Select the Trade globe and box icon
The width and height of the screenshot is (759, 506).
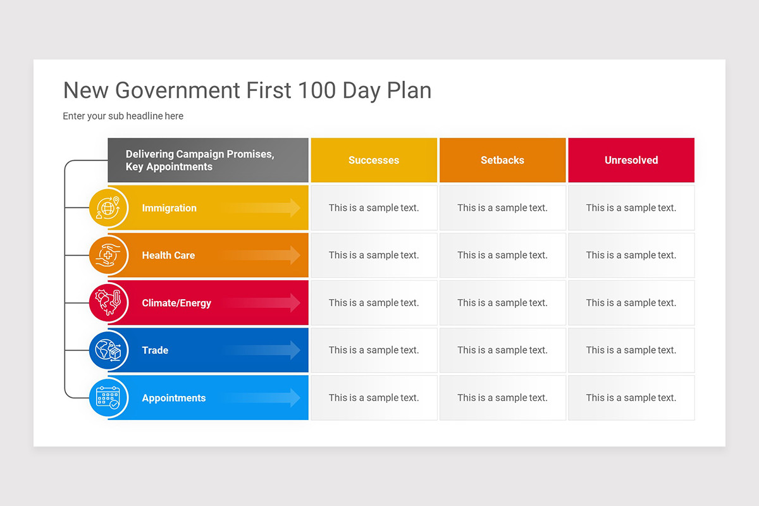[x=108, y=350]
